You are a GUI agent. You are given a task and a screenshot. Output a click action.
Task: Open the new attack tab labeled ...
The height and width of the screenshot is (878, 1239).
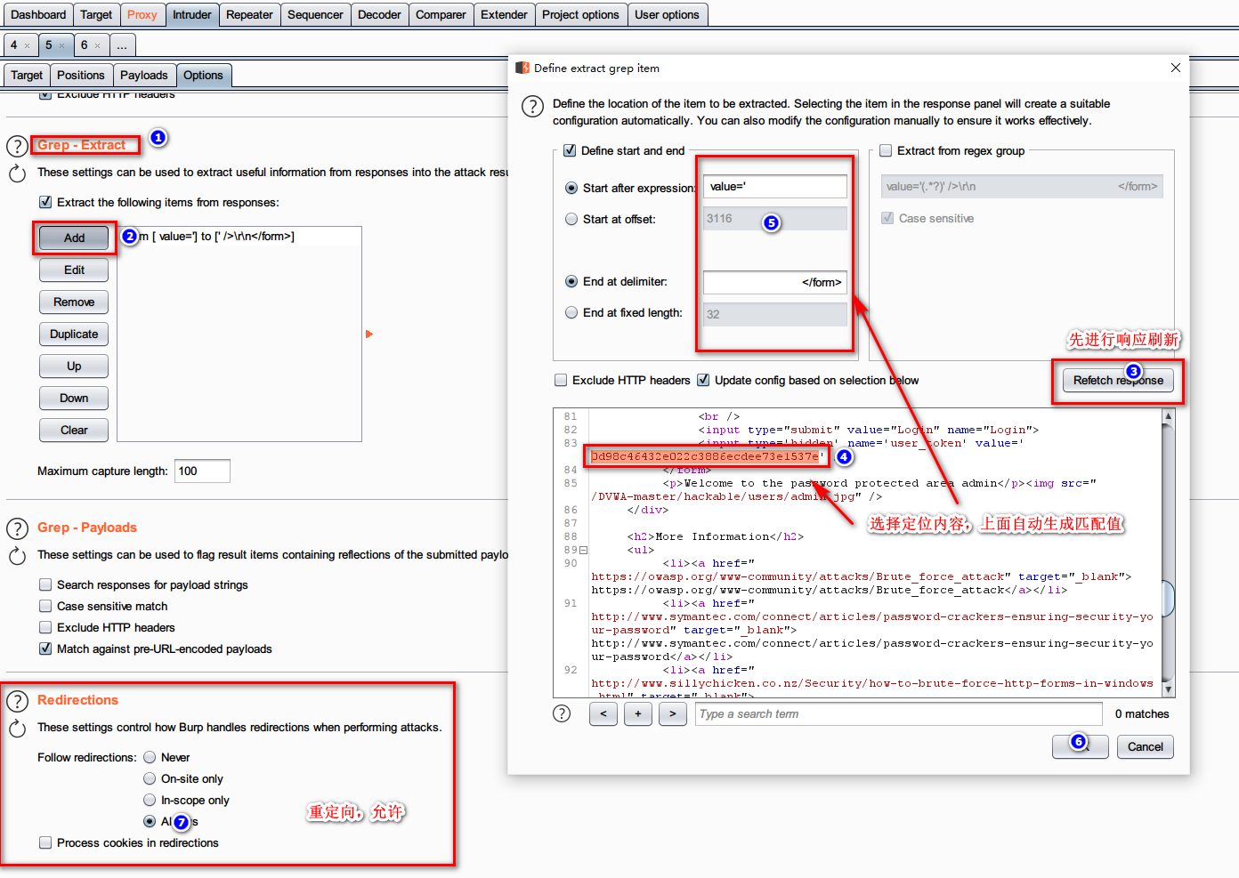tap(121, 45)
